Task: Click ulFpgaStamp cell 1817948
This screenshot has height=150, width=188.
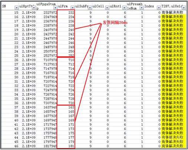Action: click(50, 146)
